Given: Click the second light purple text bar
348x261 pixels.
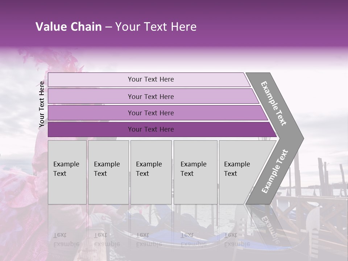Looking at the screenshot, I should click(x=150, y=96).
